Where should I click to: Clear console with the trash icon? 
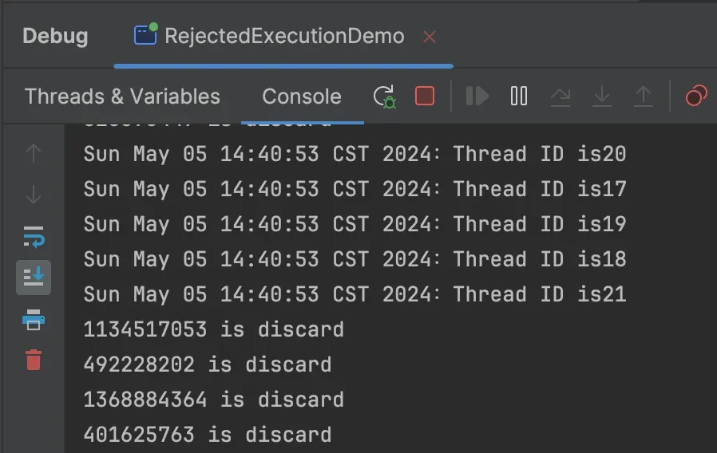pyautogui.click(x=34, y=360)
